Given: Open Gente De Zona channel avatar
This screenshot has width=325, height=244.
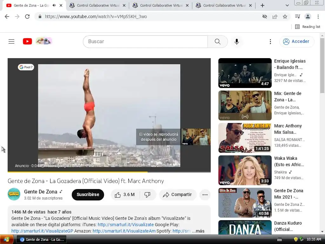Looking at the screenshot, I should point(14,194).
